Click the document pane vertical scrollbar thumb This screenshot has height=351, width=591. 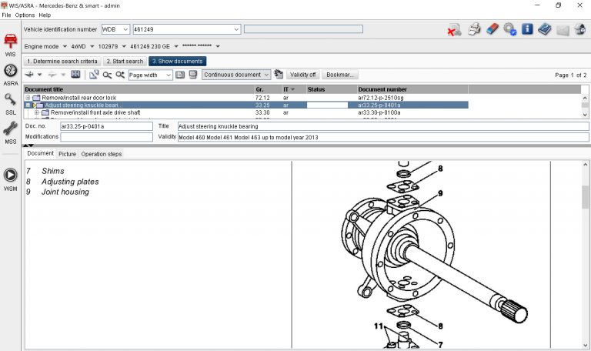(586, 197)
